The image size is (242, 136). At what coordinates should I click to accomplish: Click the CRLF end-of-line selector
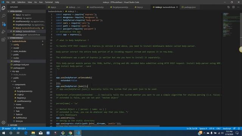tap(219, 128)
